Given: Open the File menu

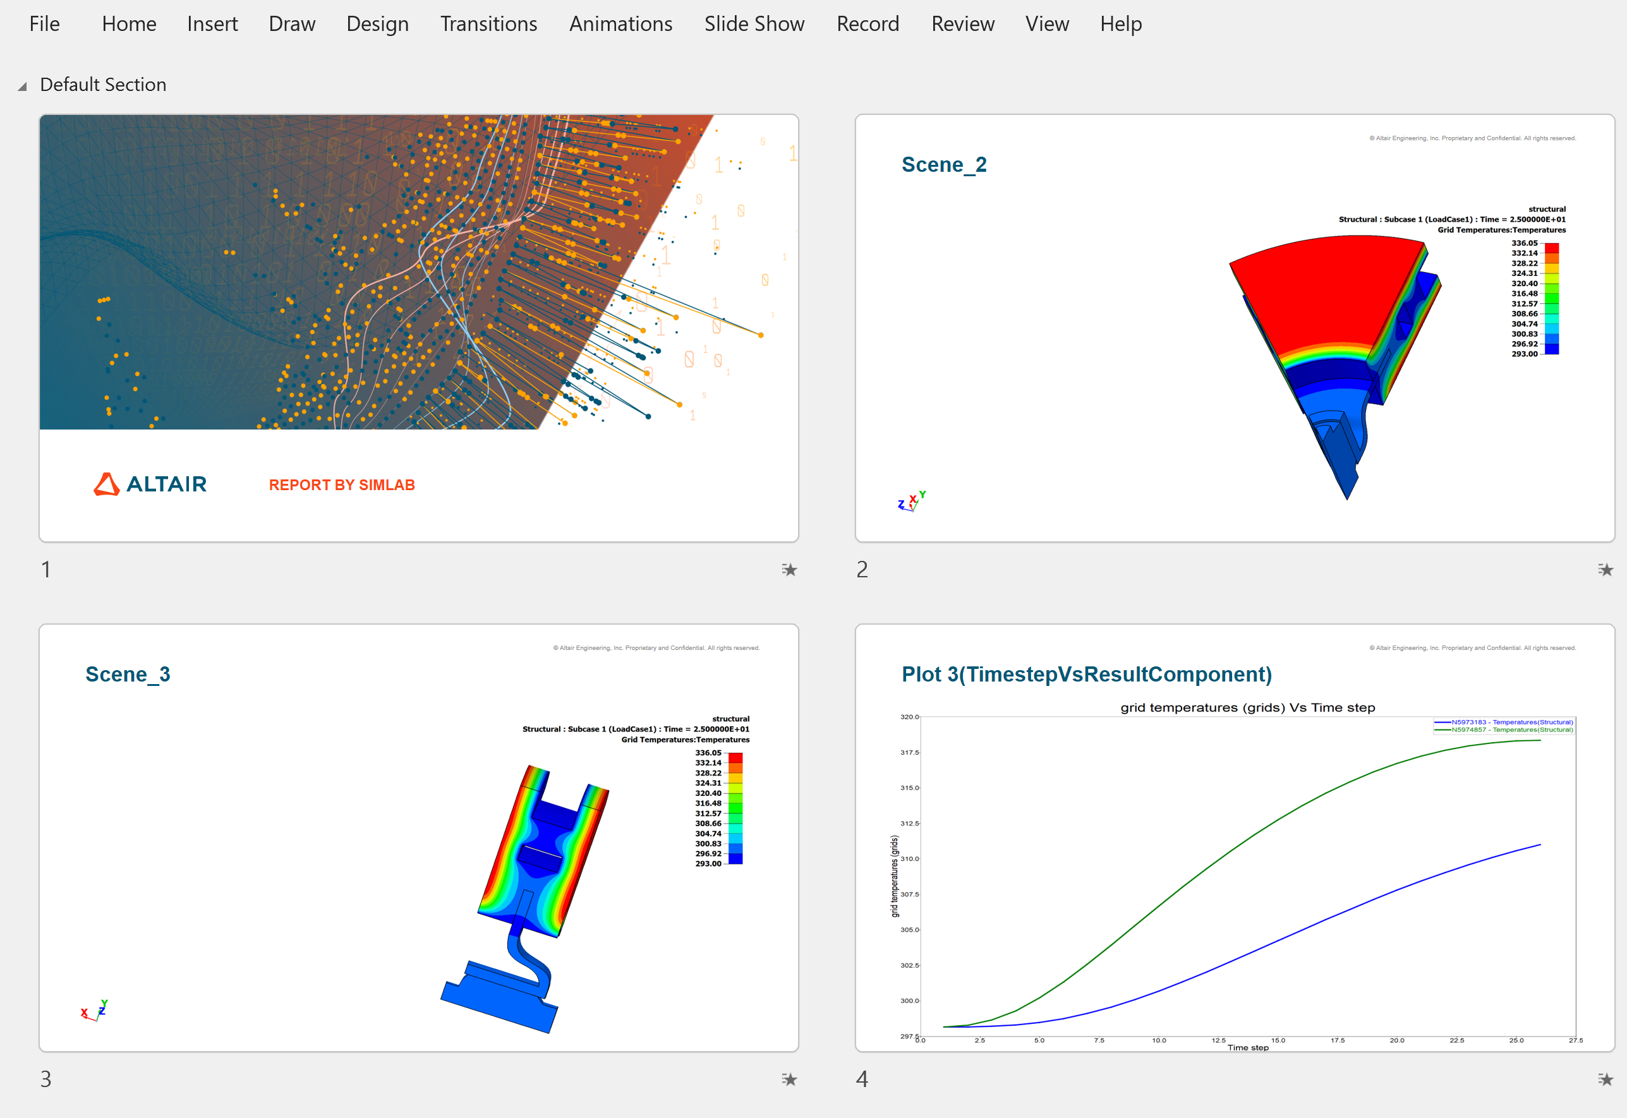Looking at the screenshot, I should tap(44, 24).
